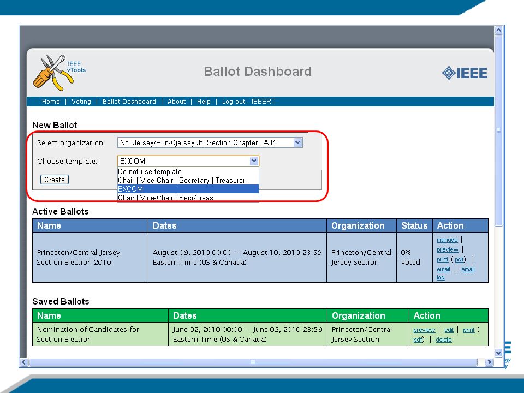Click the Ballot Dashboard page title
Screen dimensions: 524x393
click(258, 72)
